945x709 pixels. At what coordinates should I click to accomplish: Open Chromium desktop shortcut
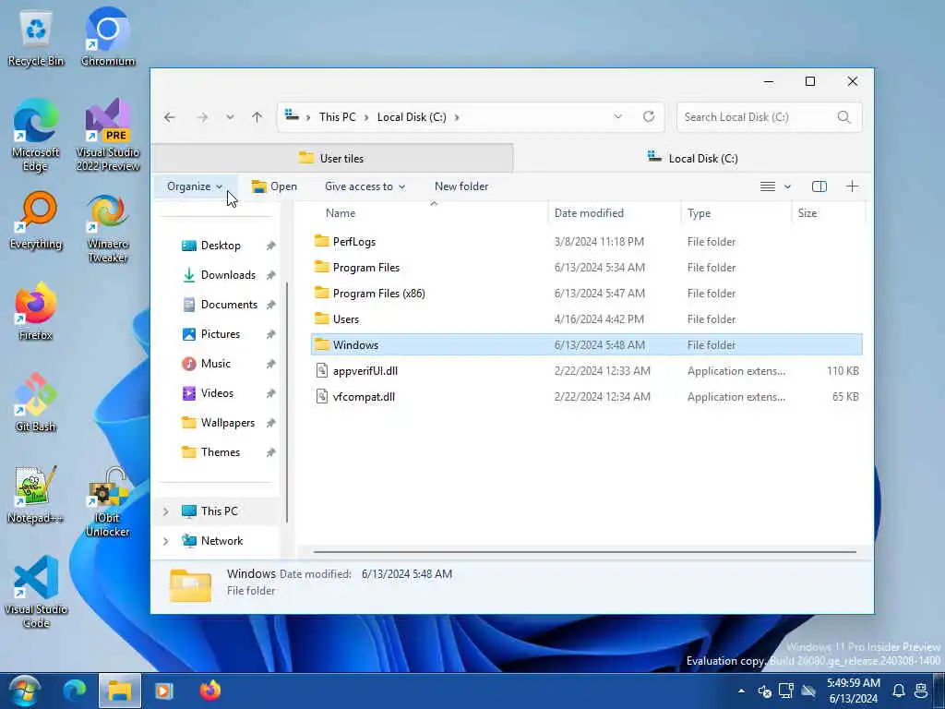[x=108, y=37]
